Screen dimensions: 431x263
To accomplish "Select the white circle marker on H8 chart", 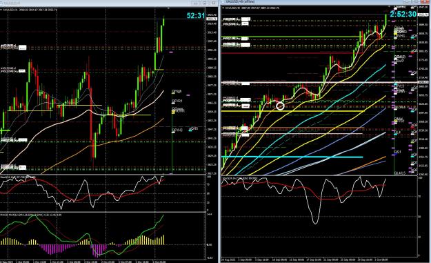I will pos(280,106).
